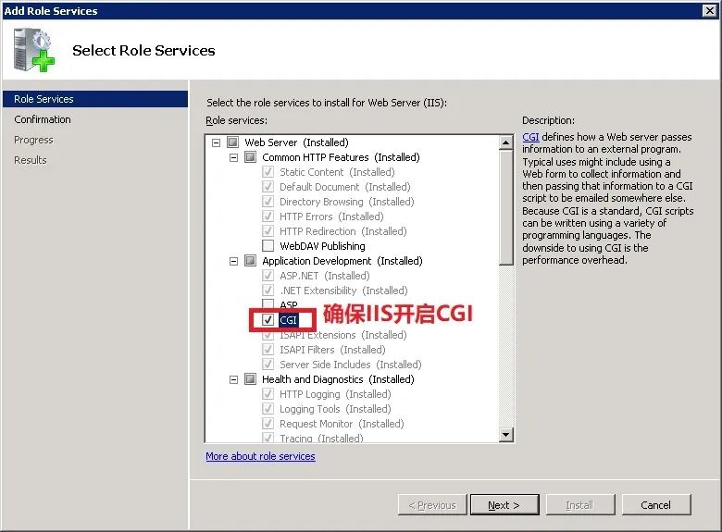The height and width of the screenshot is (532, 722).
Task: Click the role services scrollbar thumb
Action: [x=506, y=207]
